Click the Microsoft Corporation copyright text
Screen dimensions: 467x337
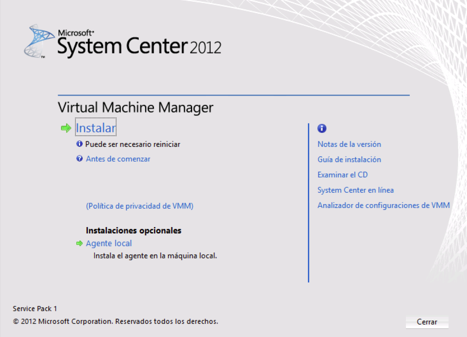(115, 321)
